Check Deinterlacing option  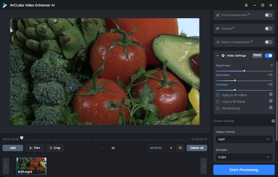(218, 108)
